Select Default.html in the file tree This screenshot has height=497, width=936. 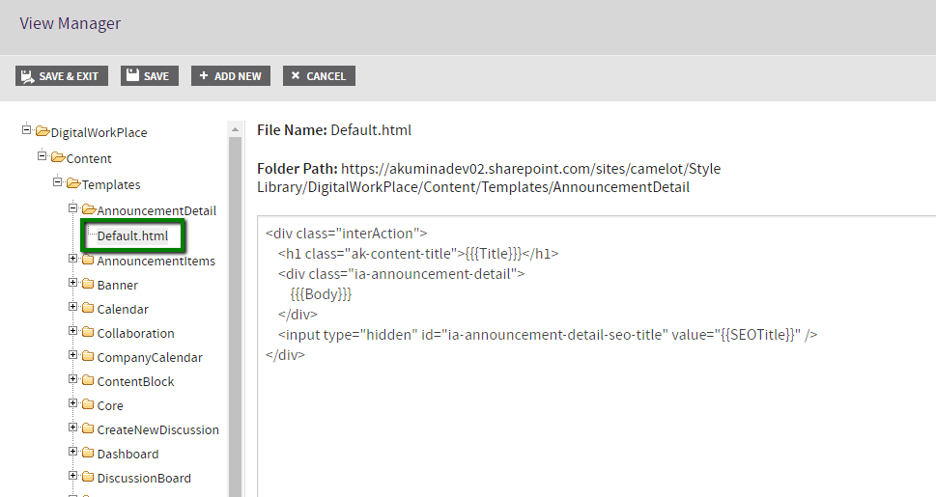[x=132, y=235]
